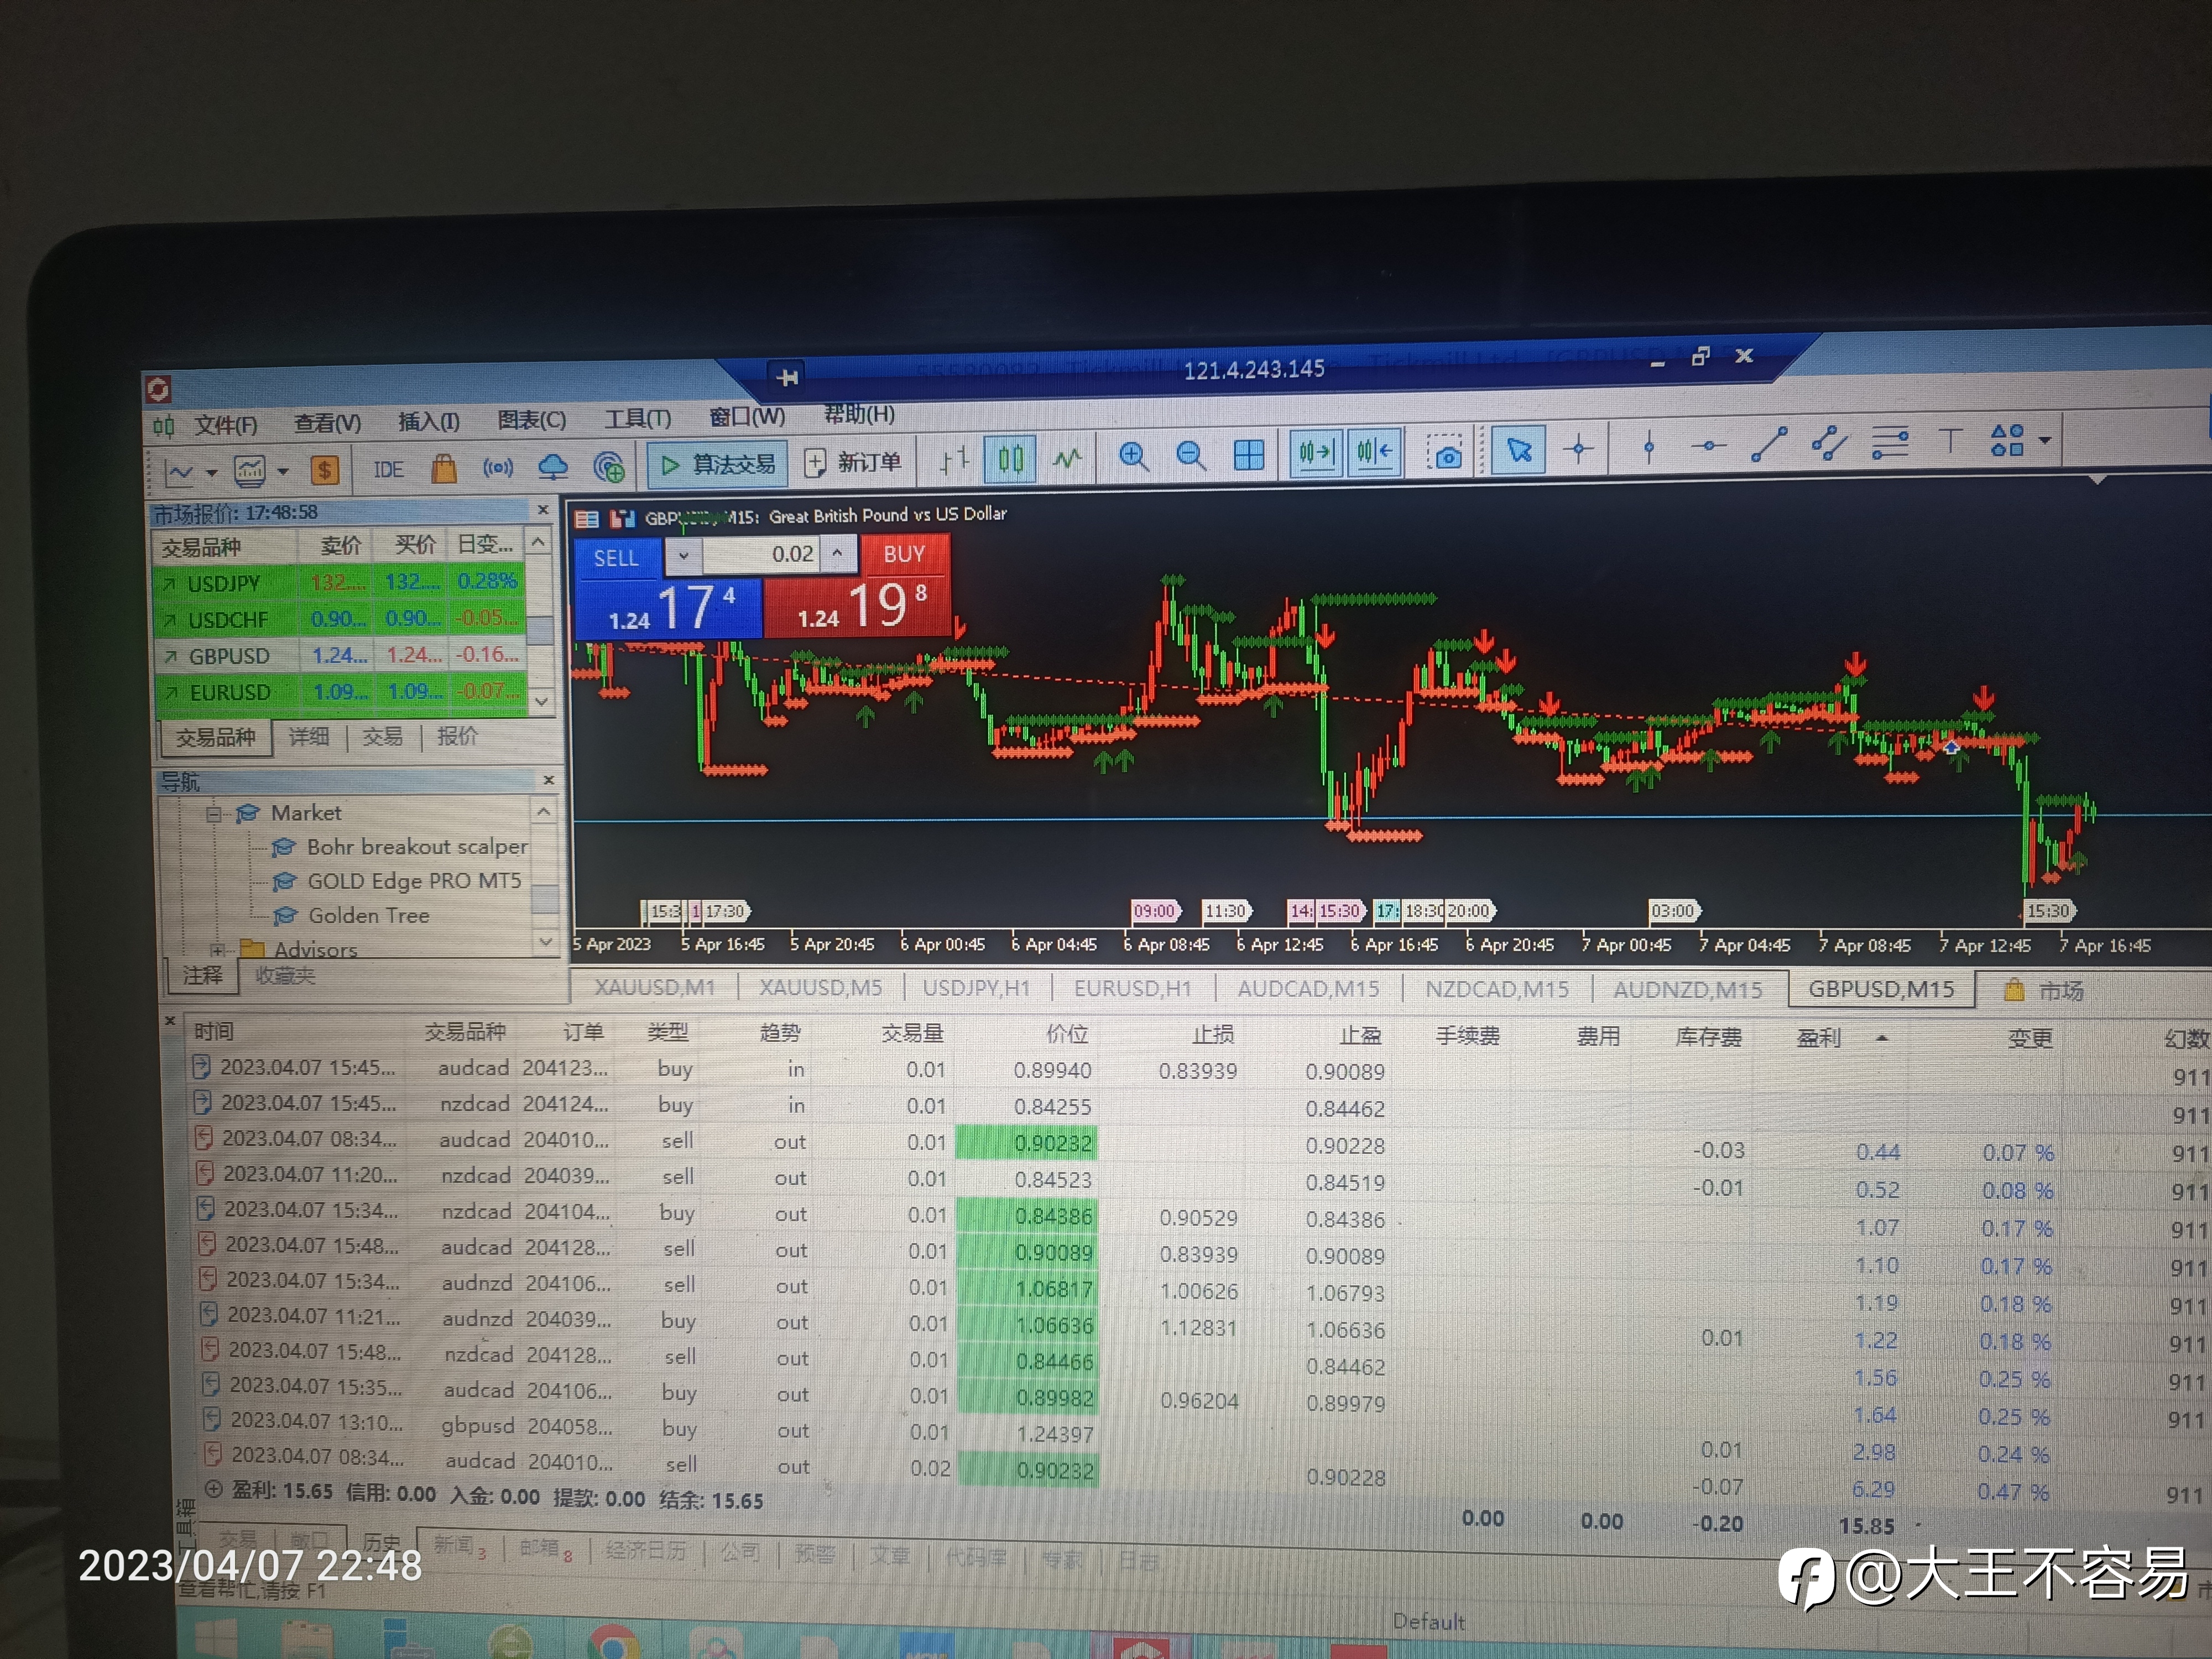Viewport: 2212px width, 1659px height.
Task: Switch to the 详细 Market Watch tab
Action: [309, 737]
